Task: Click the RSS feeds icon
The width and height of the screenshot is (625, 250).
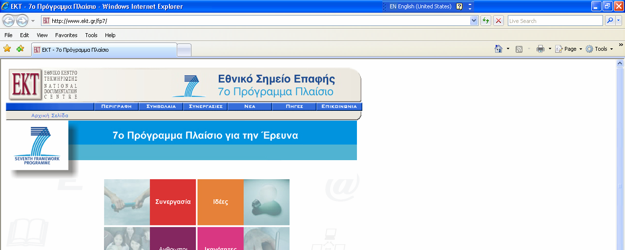Action: (519, 49)
